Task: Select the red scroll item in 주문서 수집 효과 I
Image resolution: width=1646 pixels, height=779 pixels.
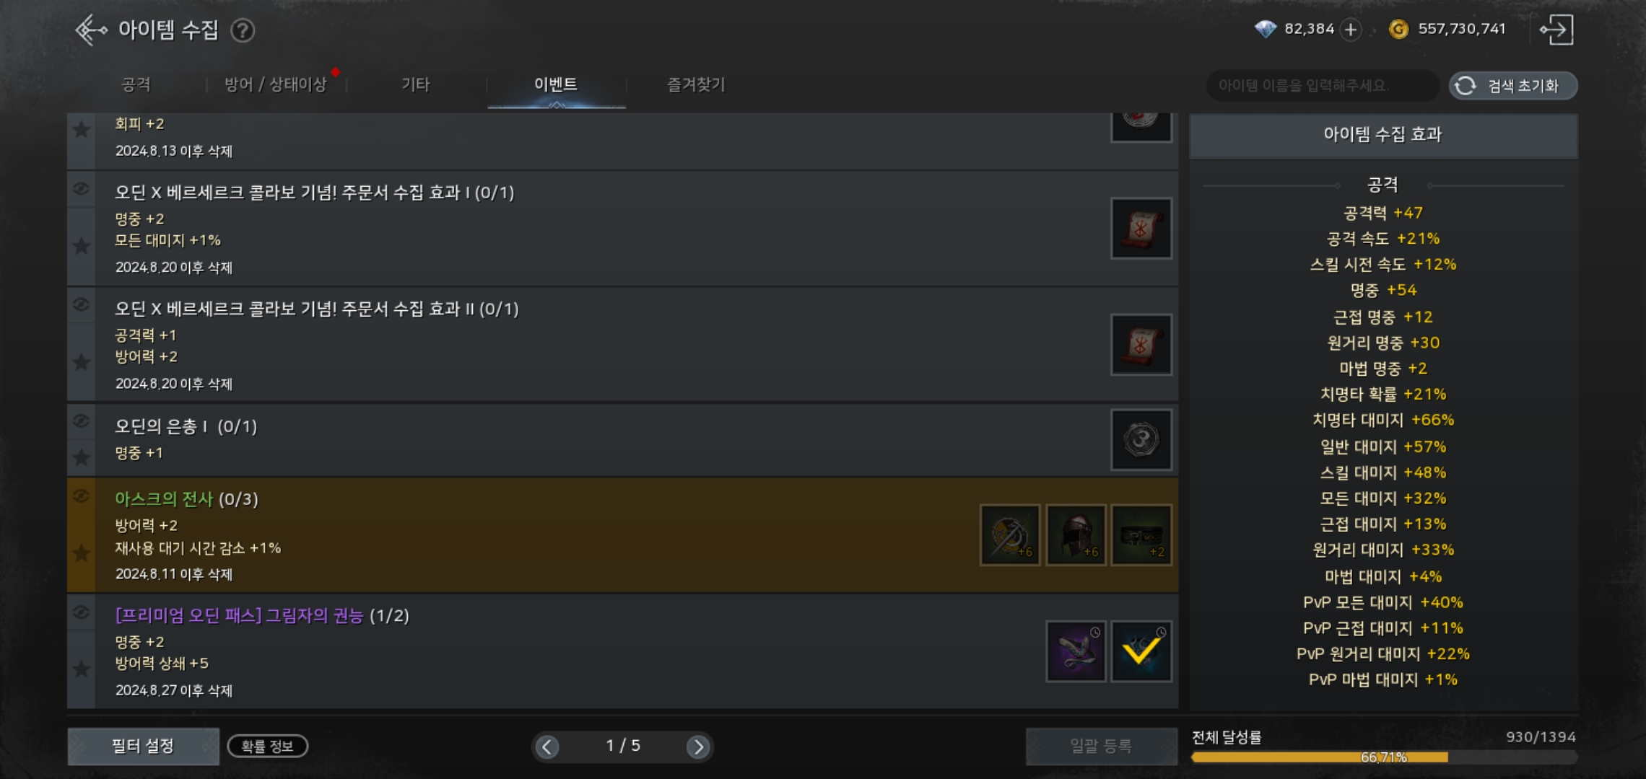Action: click(x=1141, y=229)
